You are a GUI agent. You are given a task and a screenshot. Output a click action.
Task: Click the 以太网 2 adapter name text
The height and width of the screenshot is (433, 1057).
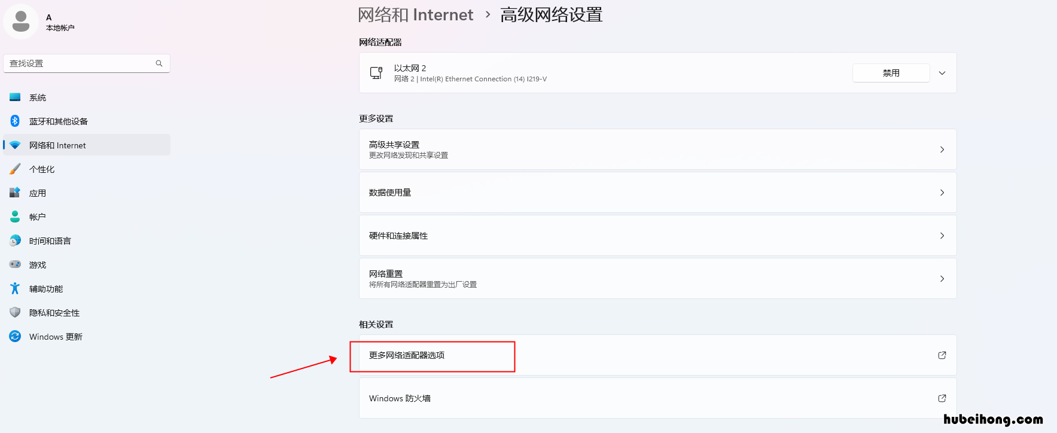tap(410, 68)
